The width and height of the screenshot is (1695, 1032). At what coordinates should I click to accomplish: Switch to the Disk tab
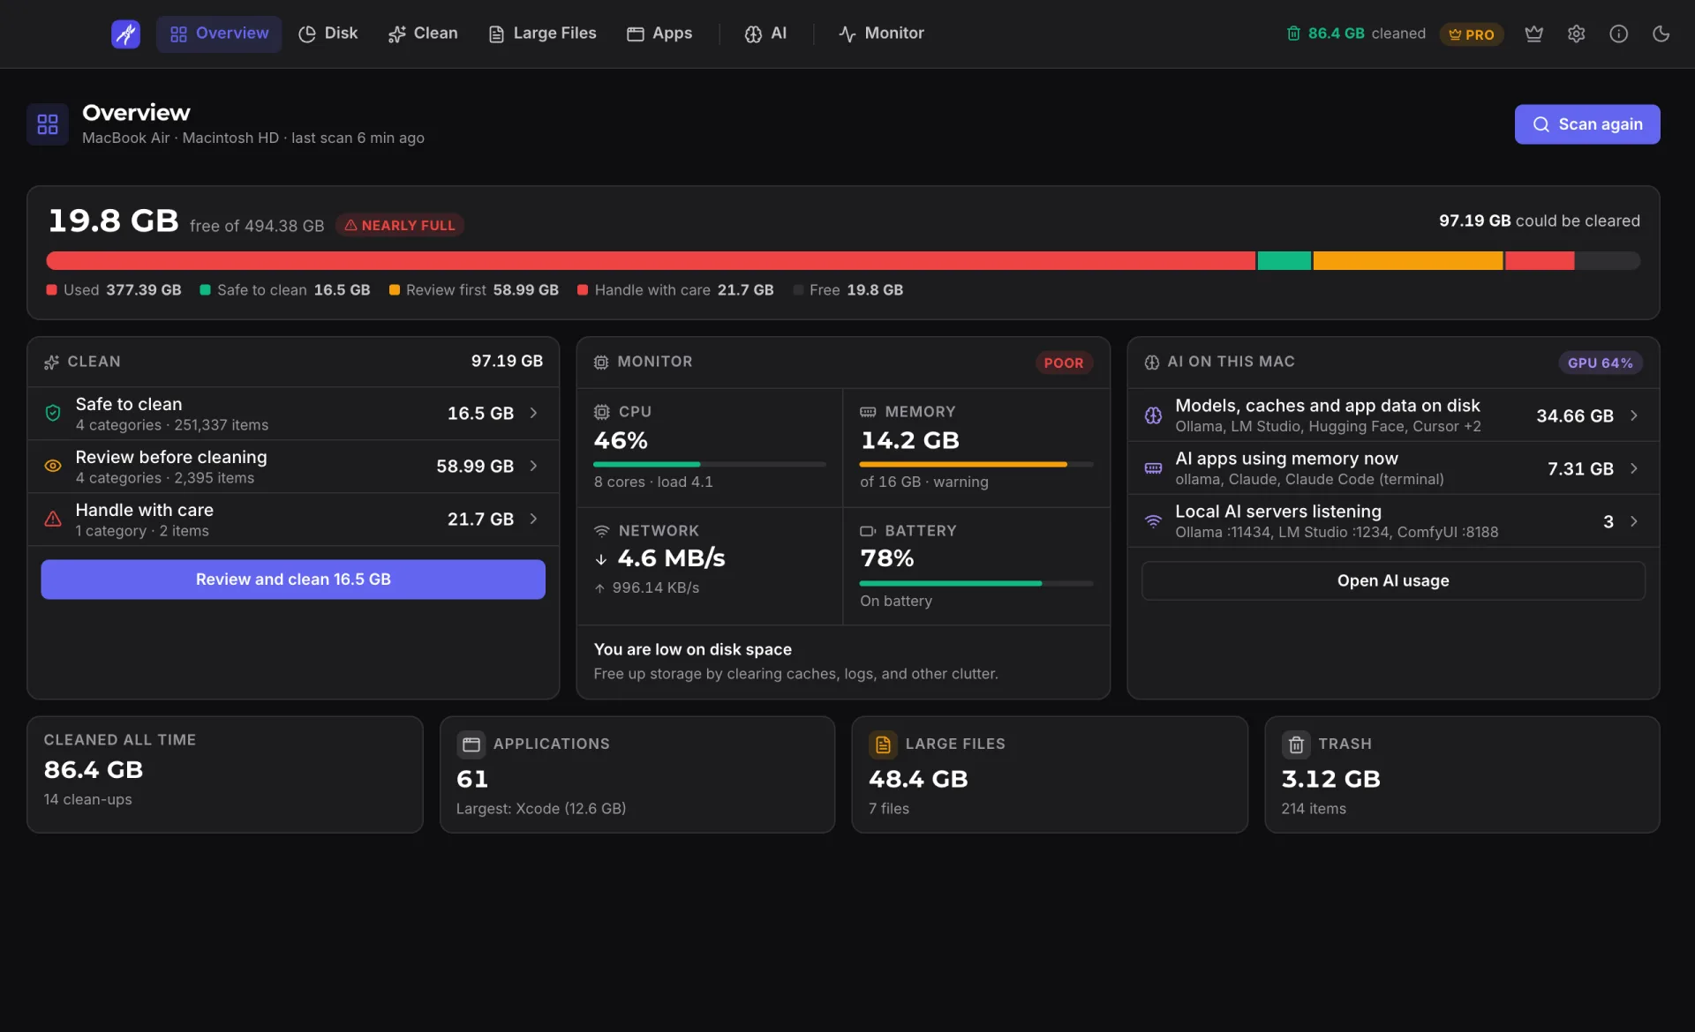(328, 34)
